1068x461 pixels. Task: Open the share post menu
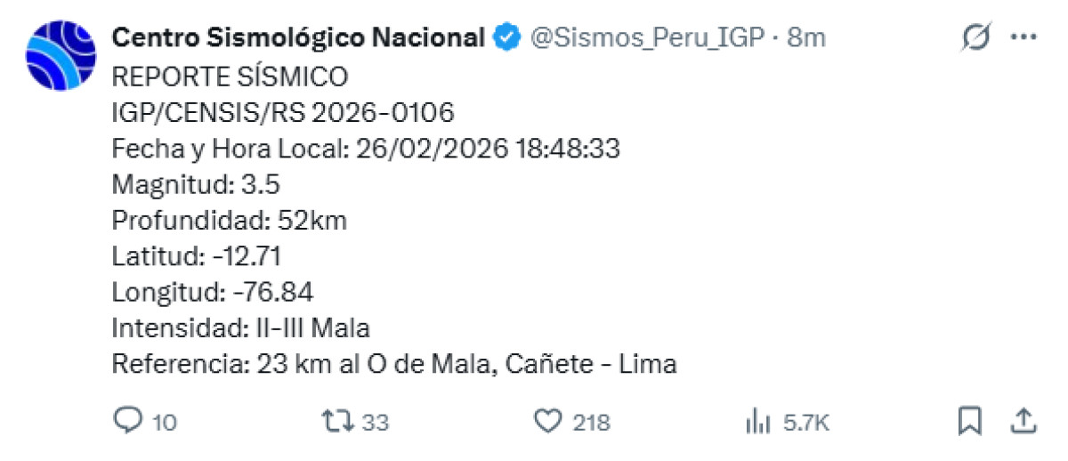click(1023, 419)
